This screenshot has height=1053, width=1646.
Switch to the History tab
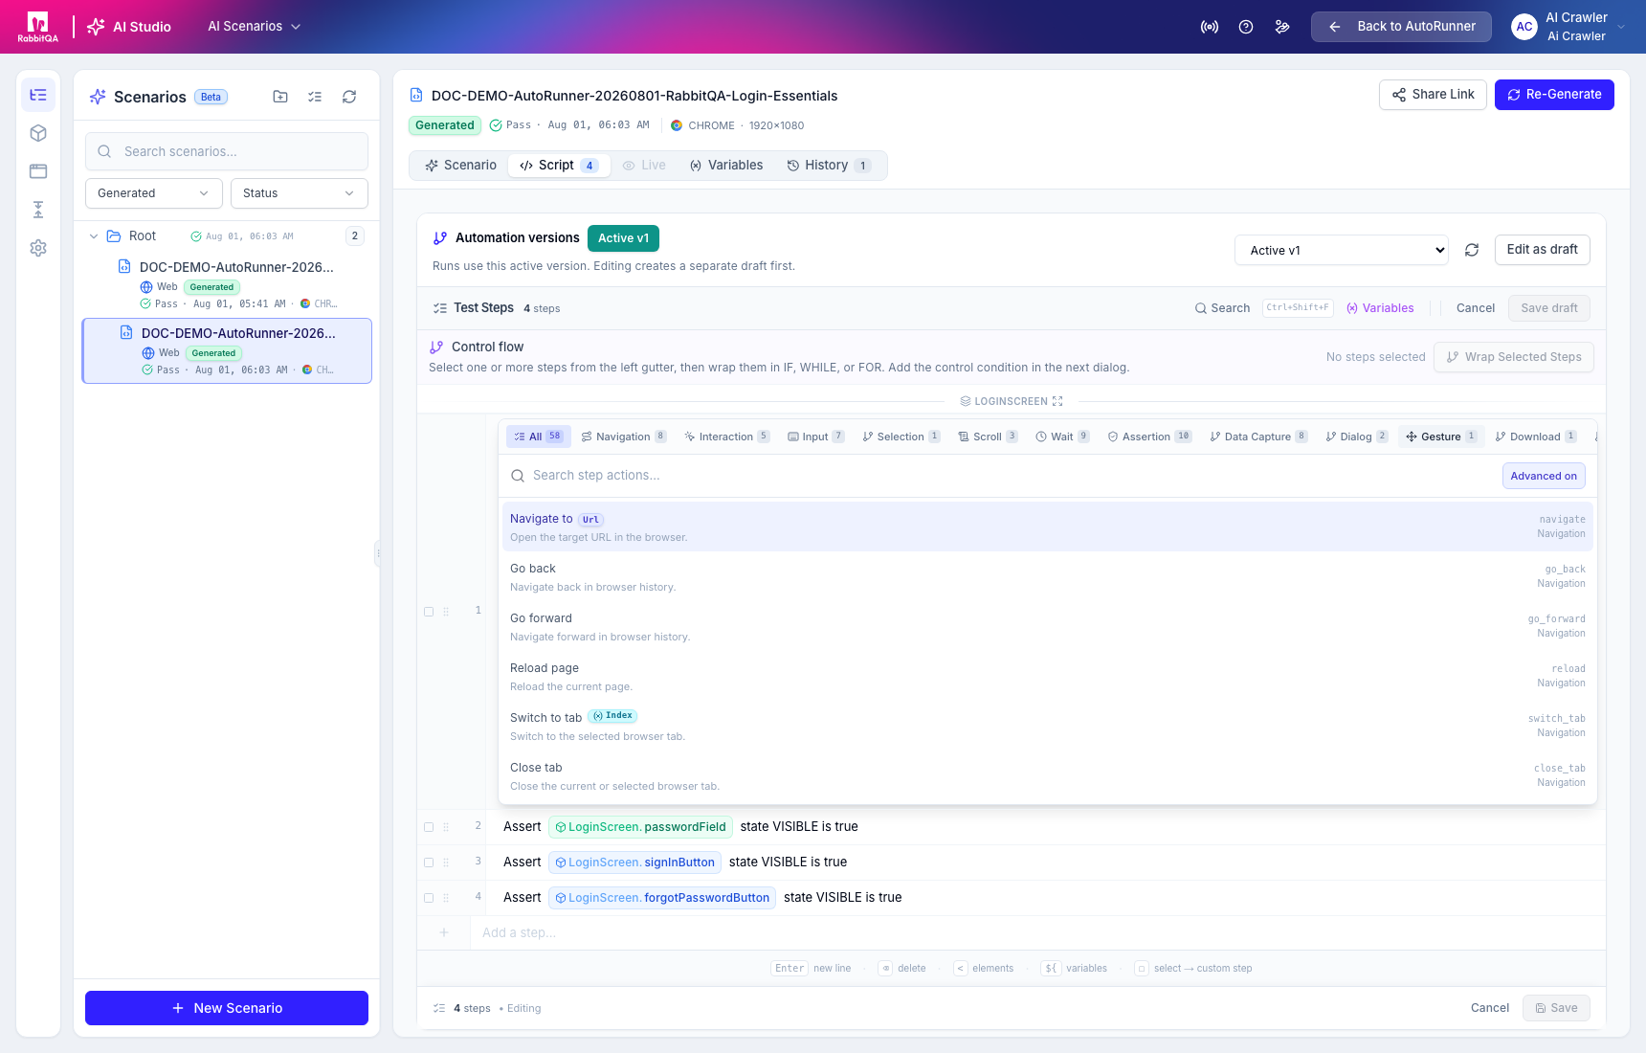click(829, 166)
